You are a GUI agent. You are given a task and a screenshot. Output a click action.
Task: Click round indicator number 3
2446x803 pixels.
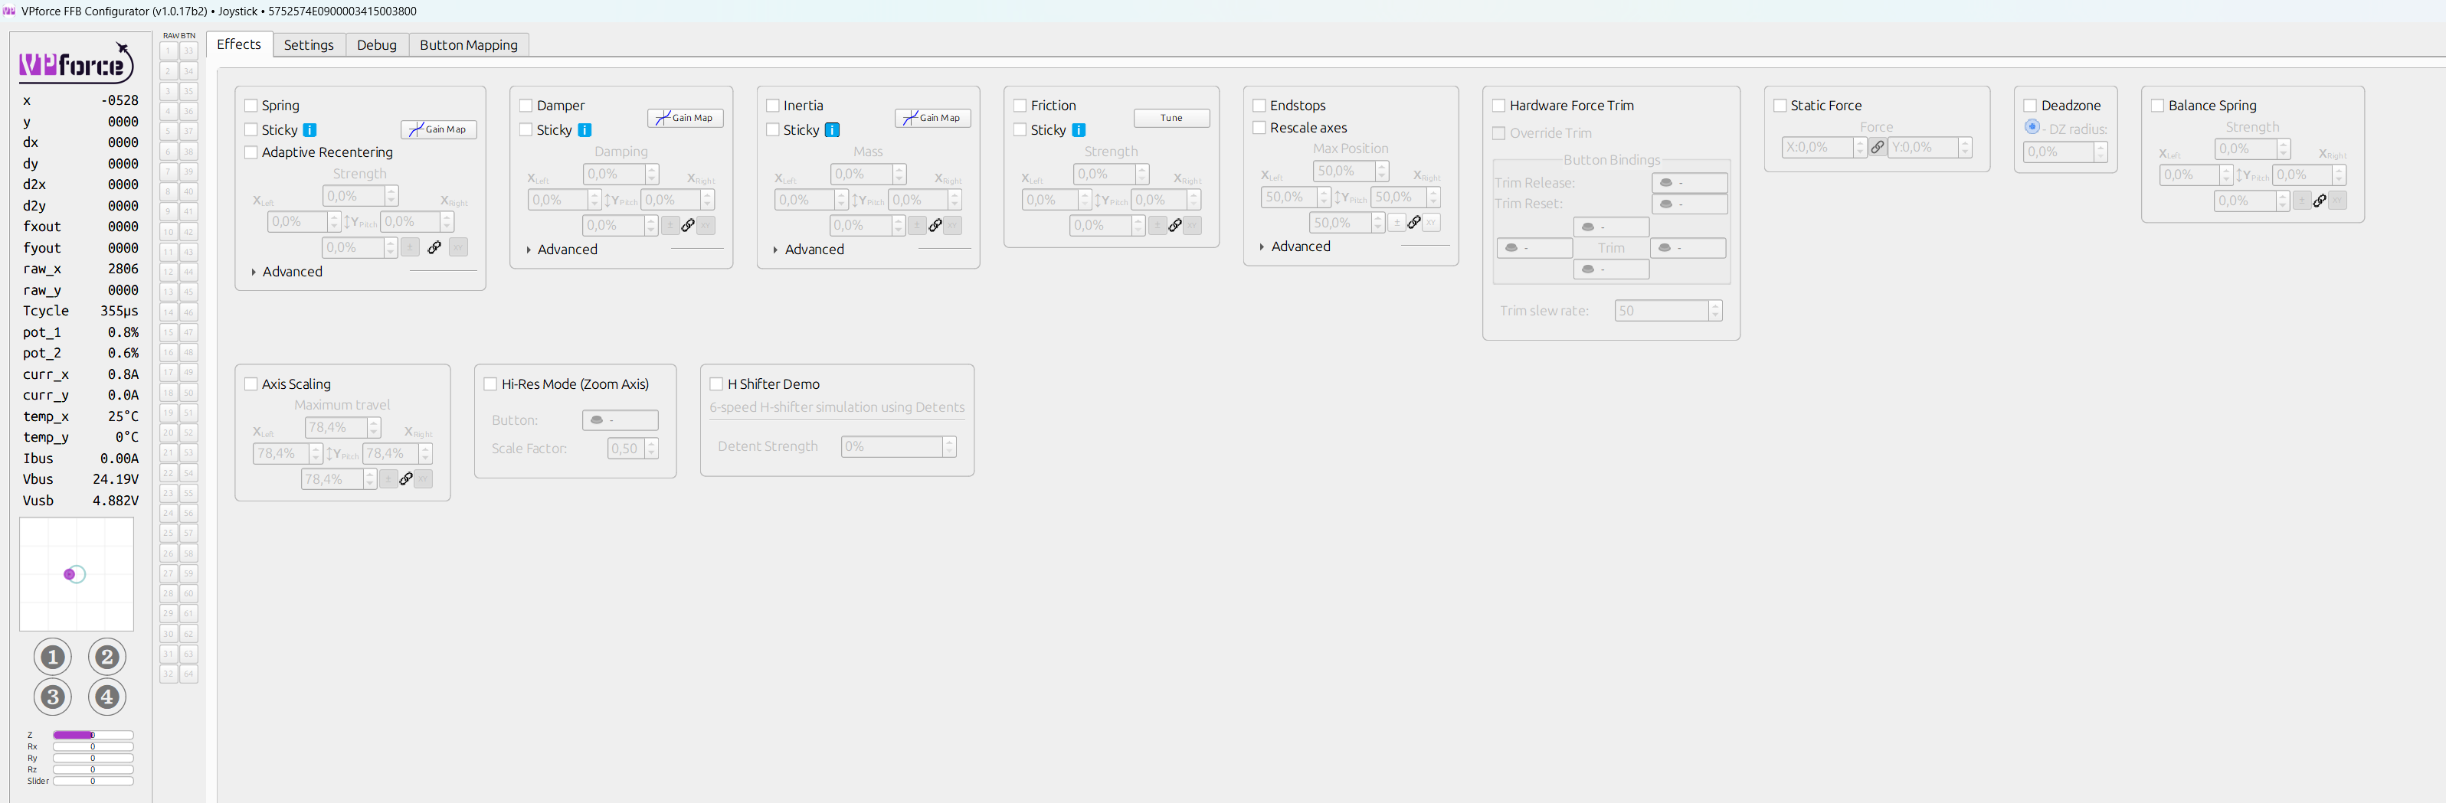pyautogui.click(x=52, y=697)
